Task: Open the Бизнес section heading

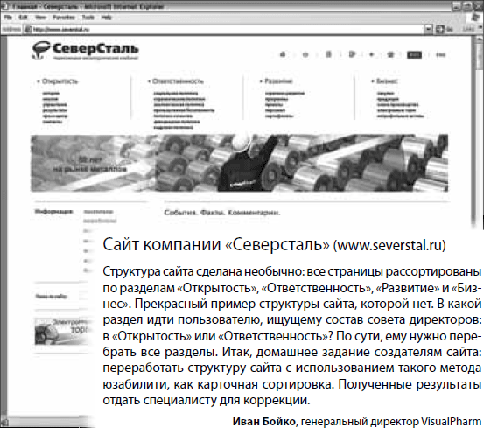Action: [384, 81]
